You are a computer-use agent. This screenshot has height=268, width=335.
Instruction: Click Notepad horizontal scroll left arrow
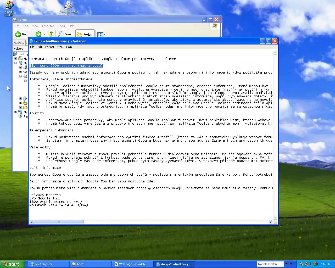[x=31, y=222]
